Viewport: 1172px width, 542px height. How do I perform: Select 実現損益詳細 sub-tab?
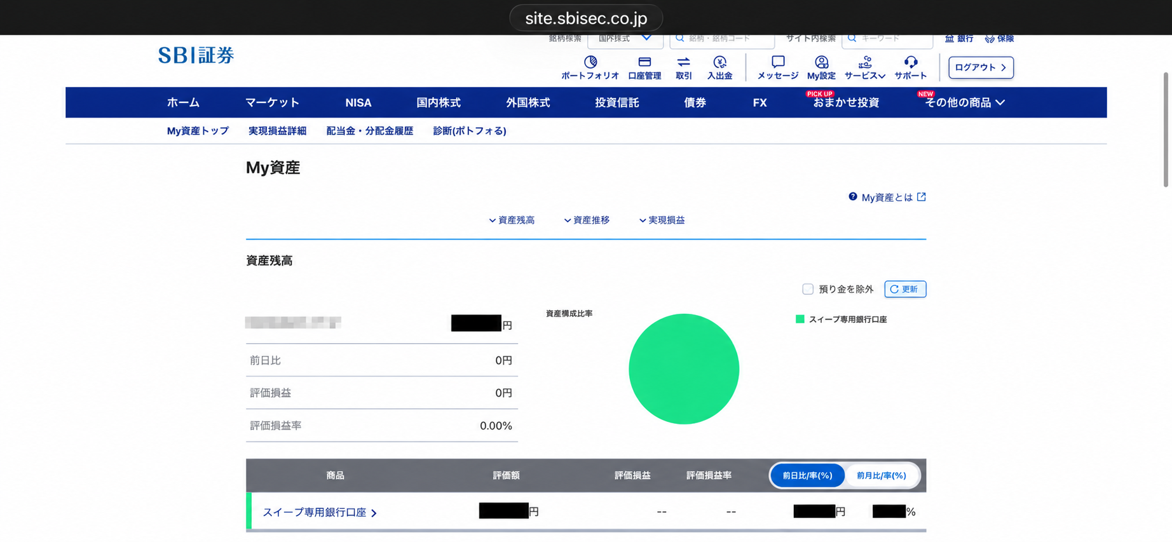tap(277, 131)
